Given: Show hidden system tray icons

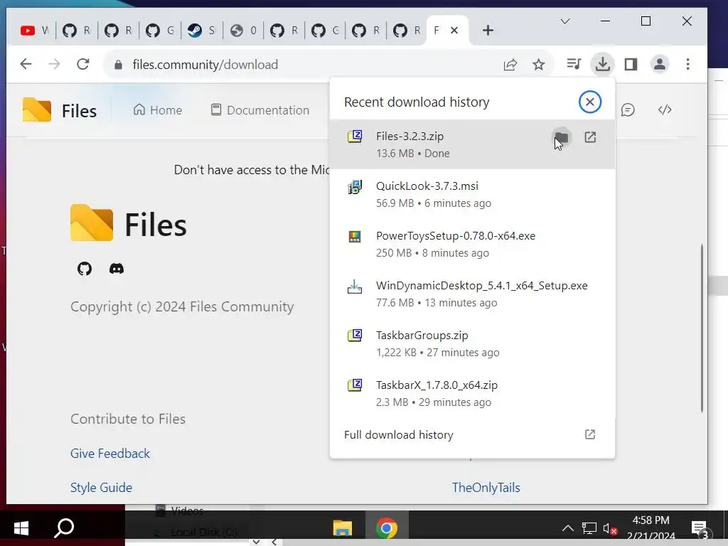Looking at the screenshot, I should point(567,528).
